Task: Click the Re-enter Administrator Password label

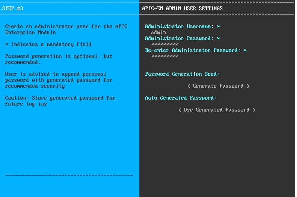Action: (x=193, y=50)
